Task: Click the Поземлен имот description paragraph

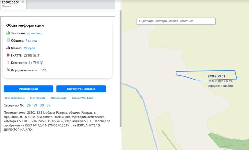Action: point(57,121)
